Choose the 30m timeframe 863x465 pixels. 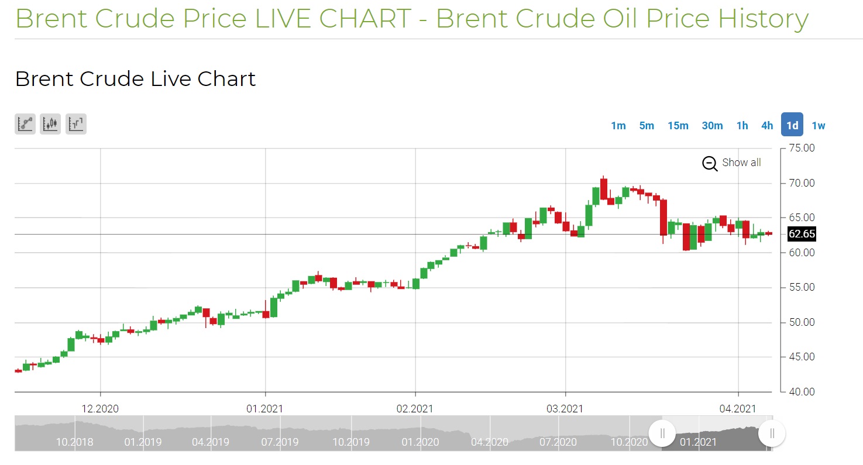pyautogui.click(x=712, y=126)
